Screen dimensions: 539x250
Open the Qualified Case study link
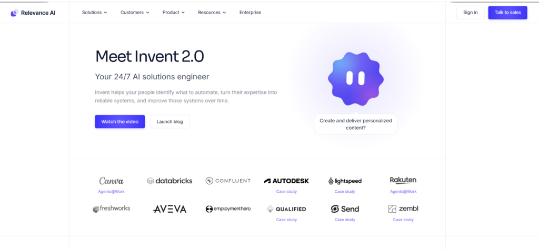pyautogui.click(x=286, y=220)
